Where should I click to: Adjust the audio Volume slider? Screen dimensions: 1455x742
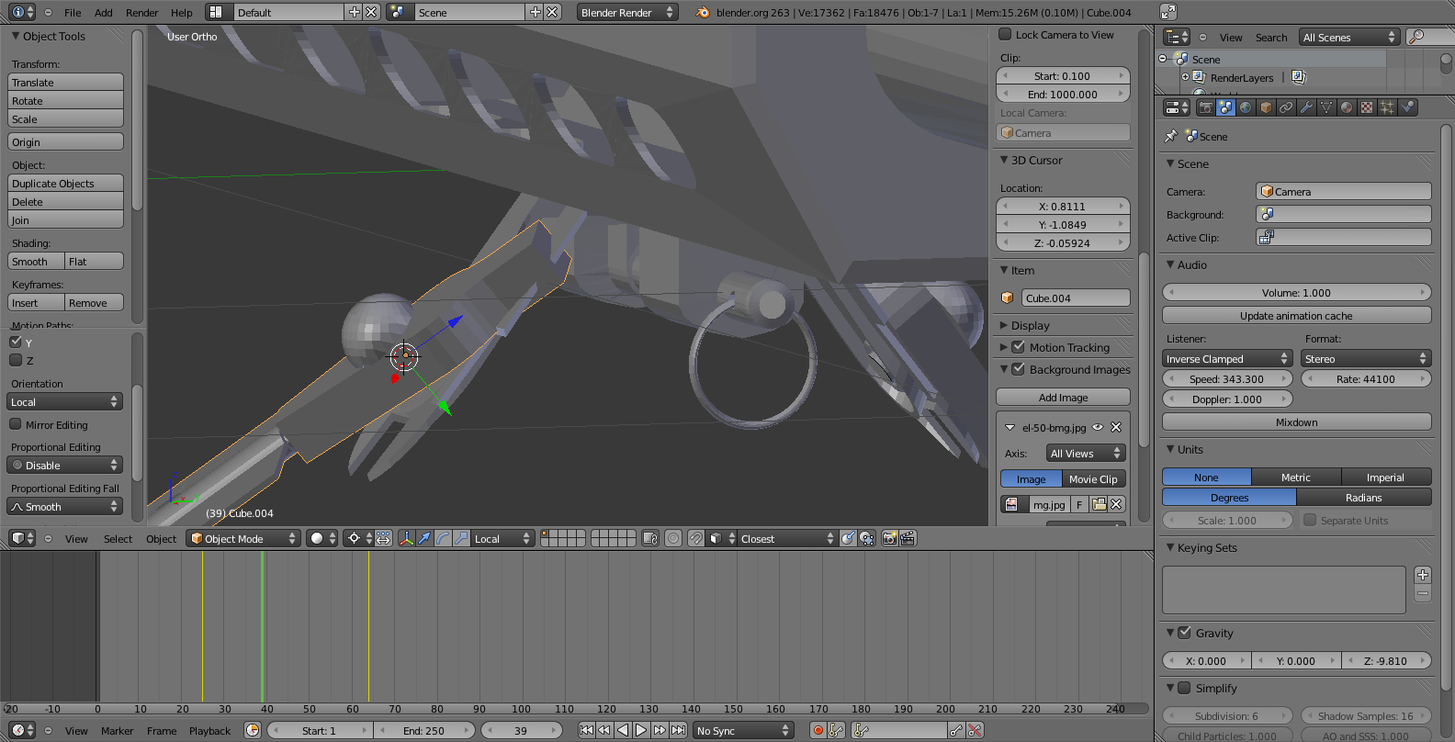pos(1296,292)
